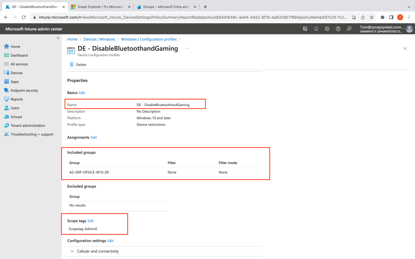415x259 pixels.
Task: Collapse the left navigation sidebar
Action: point(58,38)
